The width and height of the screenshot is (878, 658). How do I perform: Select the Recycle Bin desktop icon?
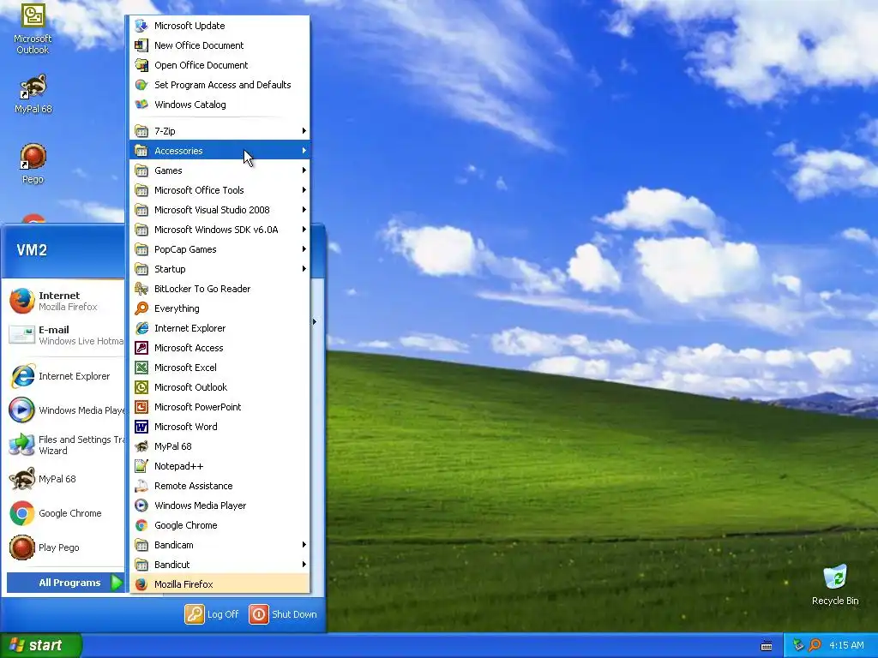[x=835, y=584]
